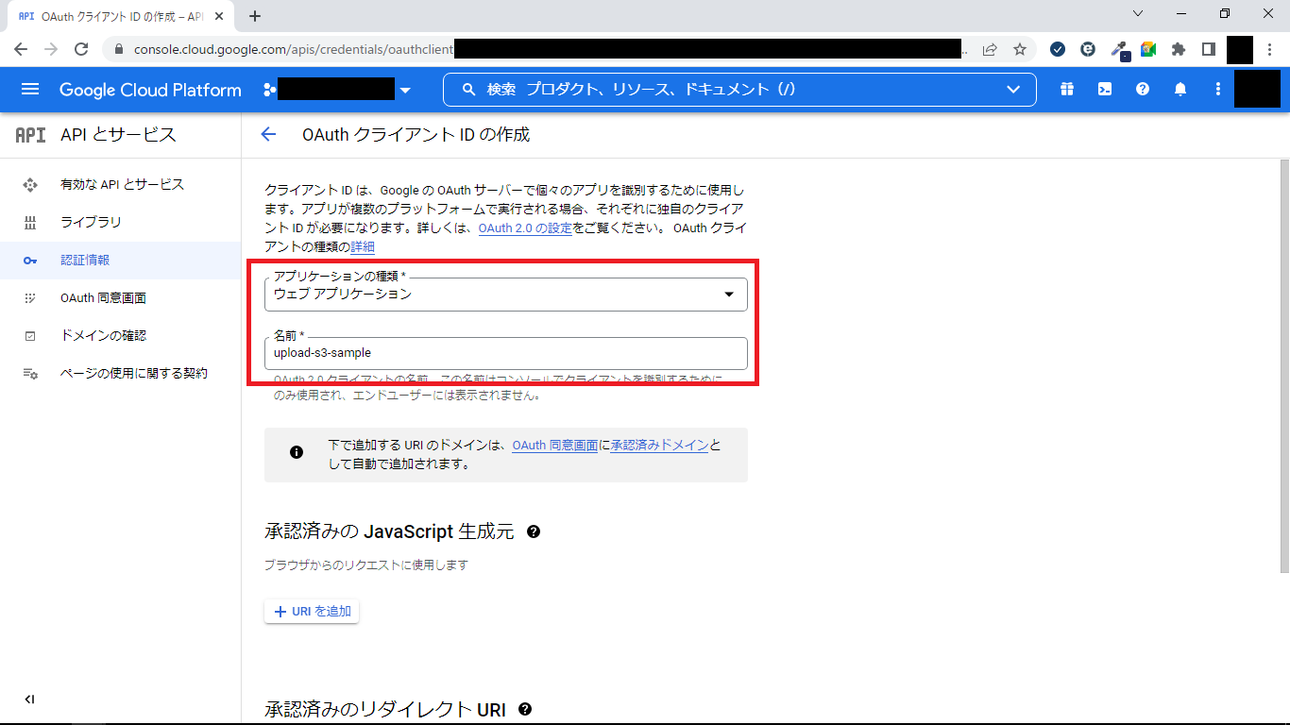Go to ライブラリ in sidebar
Screen dimensions: 1290x725
coord(91,223)
